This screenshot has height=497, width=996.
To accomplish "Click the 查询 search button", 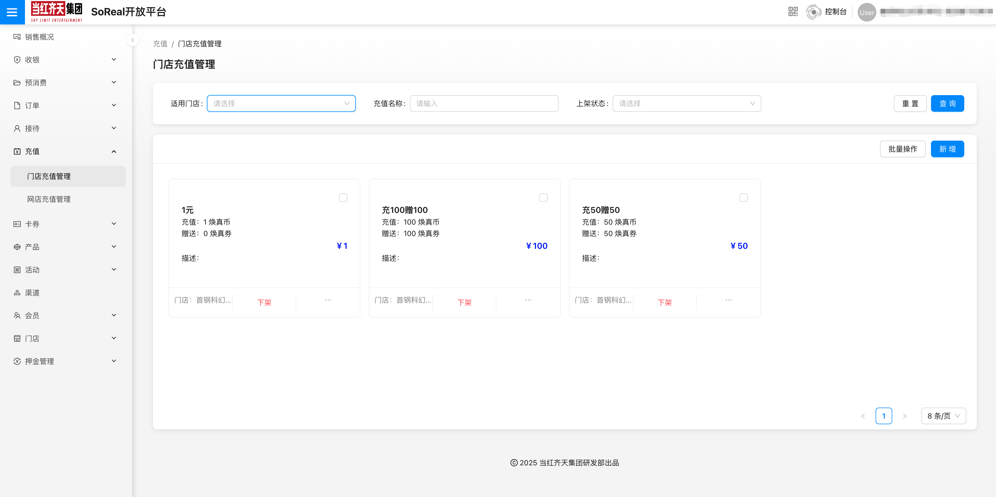I will (947, 103).
